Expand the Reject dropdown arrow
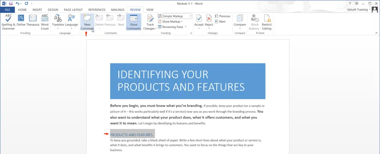The width and height of the screenshot is (380, 154). point(209,28)
